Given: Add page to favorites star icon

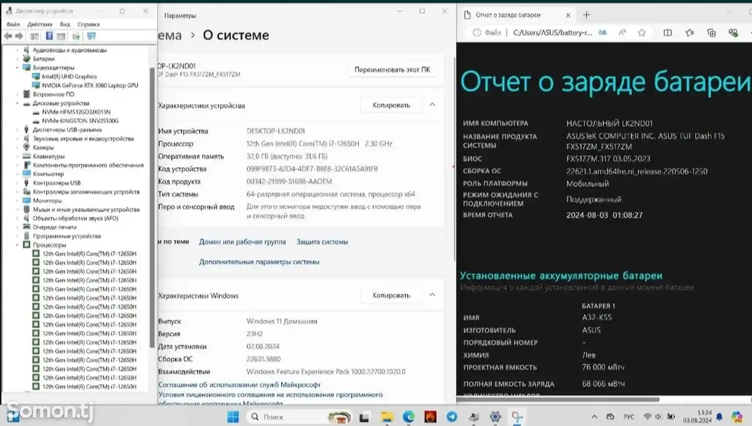Looking at the screenshot, I should click(x=642, y=32).
